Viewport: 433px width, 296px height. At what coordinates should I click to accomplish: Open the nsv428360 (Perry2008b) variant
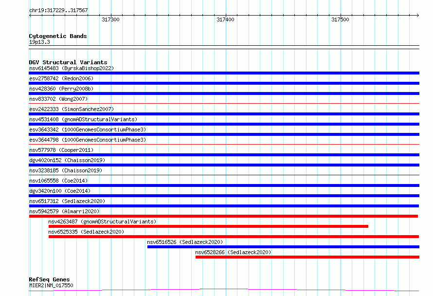pyautogui.click(x=61, y=89)
